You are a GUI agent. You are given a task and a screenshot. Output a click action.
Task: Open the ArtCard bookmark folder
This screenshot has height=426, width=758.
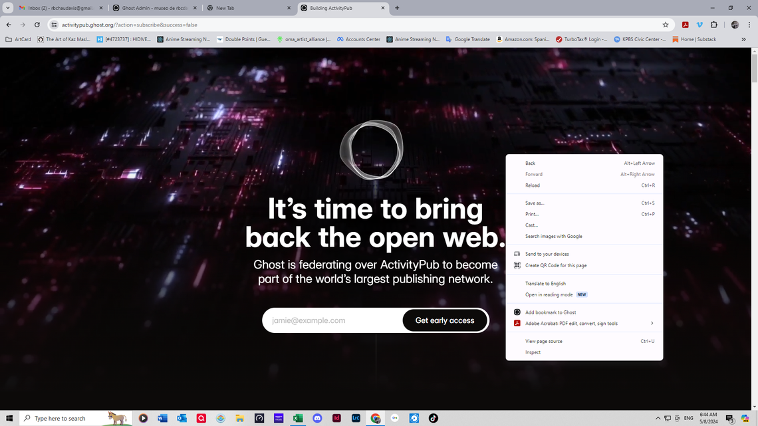pos(19,39)
